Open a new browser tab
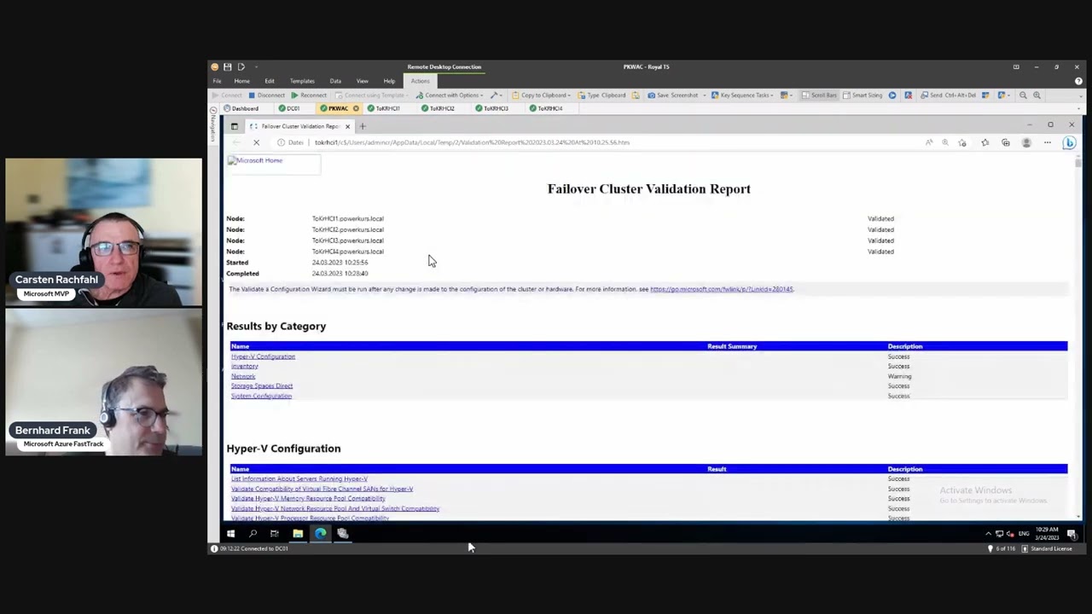Screen dimensions: 1092x614 coord(363,126)
